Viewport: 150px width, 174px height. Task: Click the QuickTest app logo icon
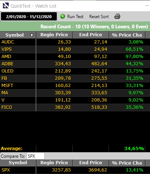6,5
